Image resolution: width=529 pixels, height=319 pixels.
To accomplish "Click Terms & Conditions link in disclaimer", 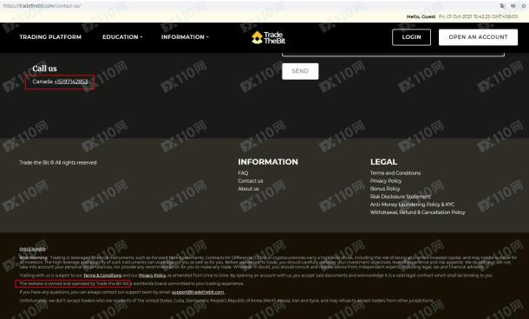I will coord(102,276).
